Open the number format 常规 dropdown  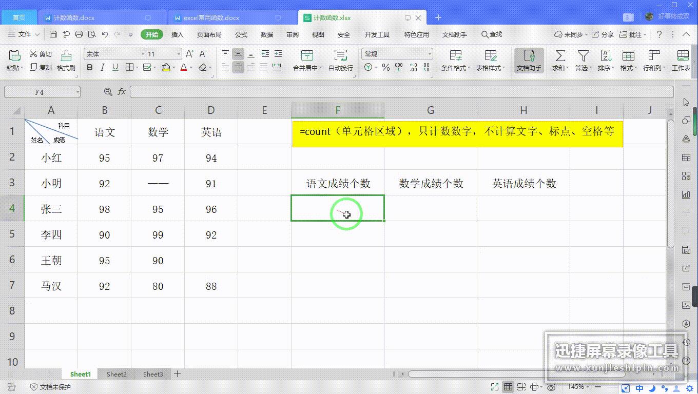[x=430, y=54]
